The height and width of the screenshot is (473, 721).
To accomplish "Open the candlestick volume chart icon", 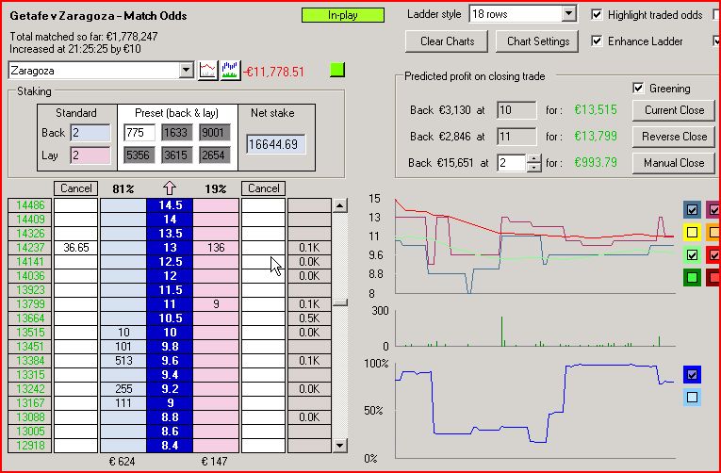I will [x=230, y=71].
